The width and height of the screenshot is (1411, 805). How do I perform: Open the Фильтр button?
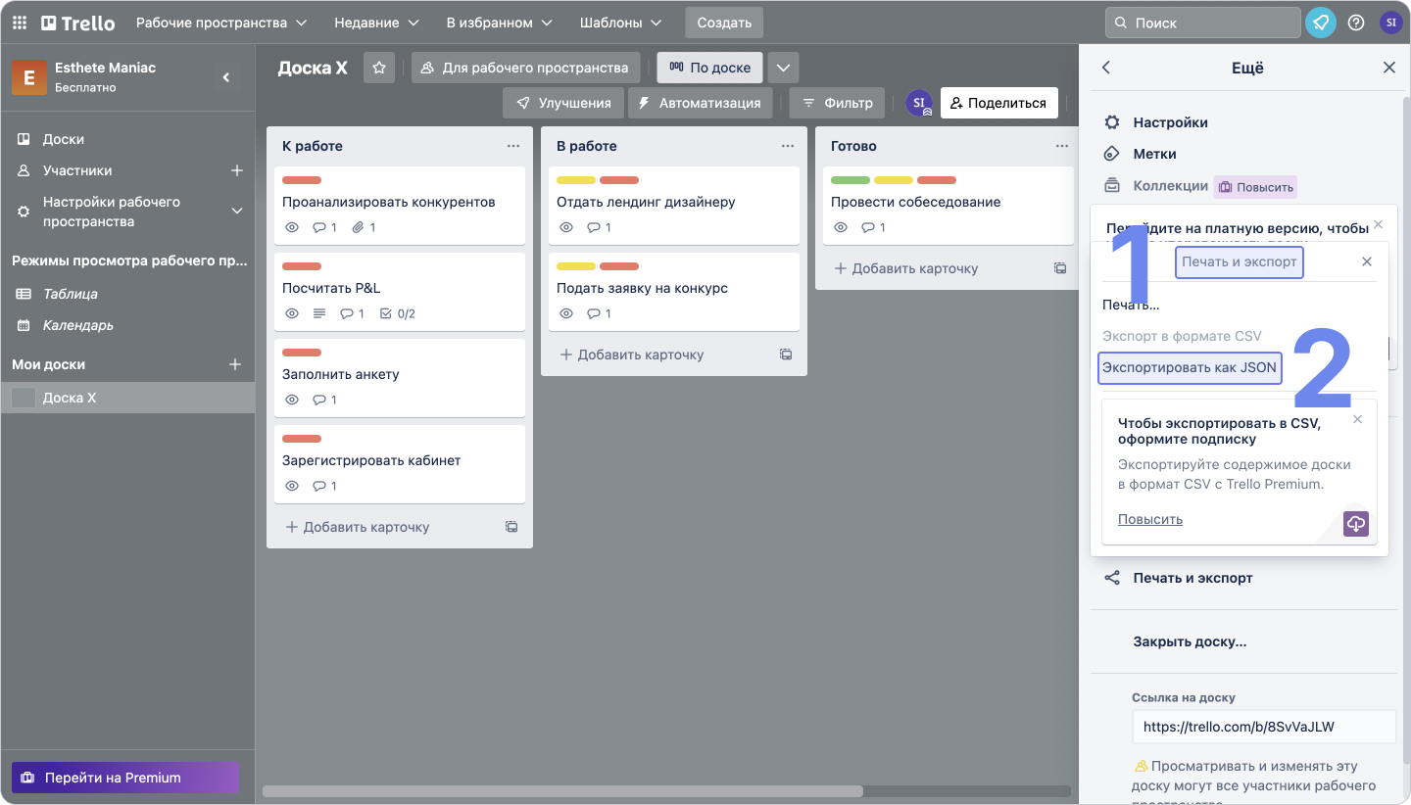coord(837,103)
